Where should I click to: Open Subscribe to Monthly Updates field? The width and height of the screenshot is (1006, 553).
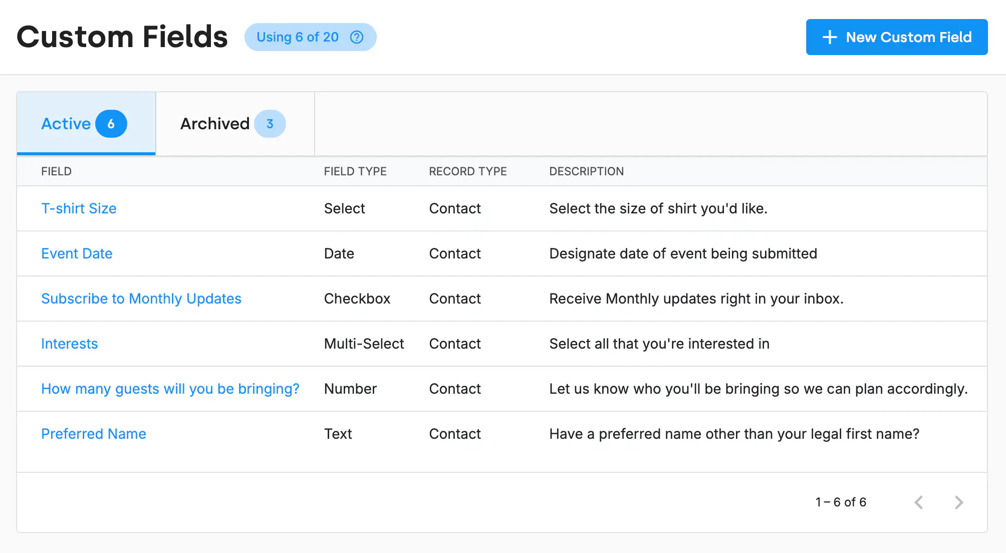pos(141,299)
